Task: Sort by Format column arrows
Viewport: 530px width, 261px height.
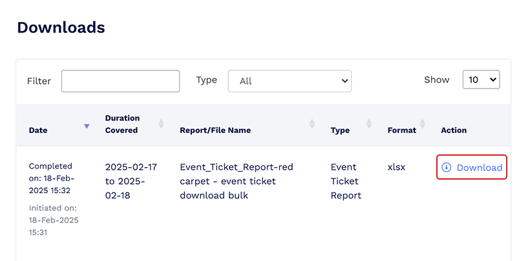Action: click(x=422, y=123)
